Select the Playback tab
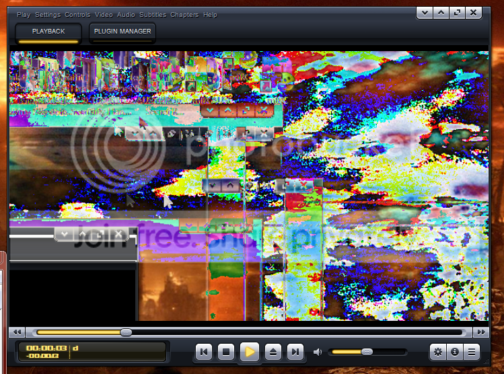Viewport: 504px width, 374px height. [x=48, y=33]
